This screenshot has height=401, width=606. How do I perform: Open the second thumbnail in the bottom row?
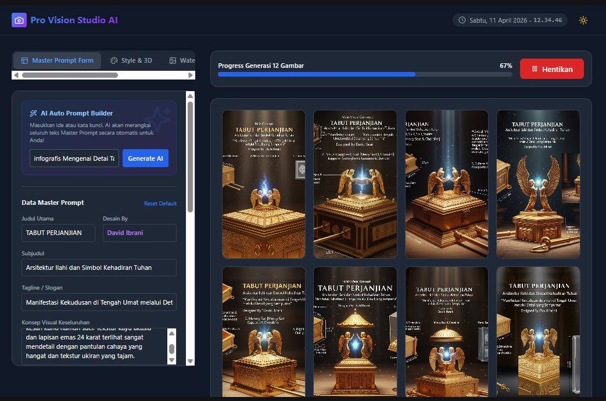tap(355, 332)
